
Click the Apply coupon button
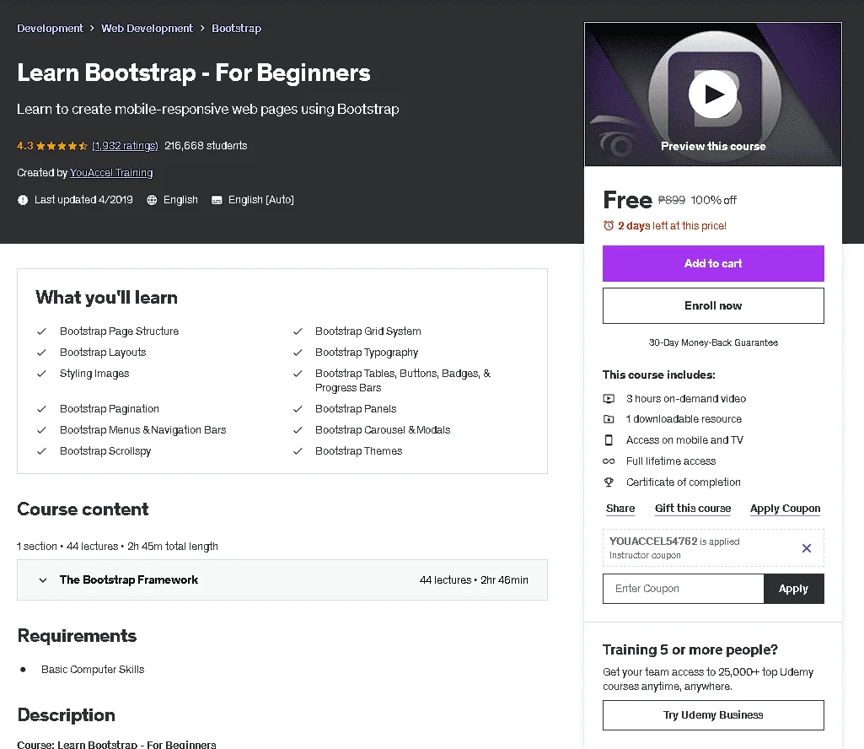point(793,589)
